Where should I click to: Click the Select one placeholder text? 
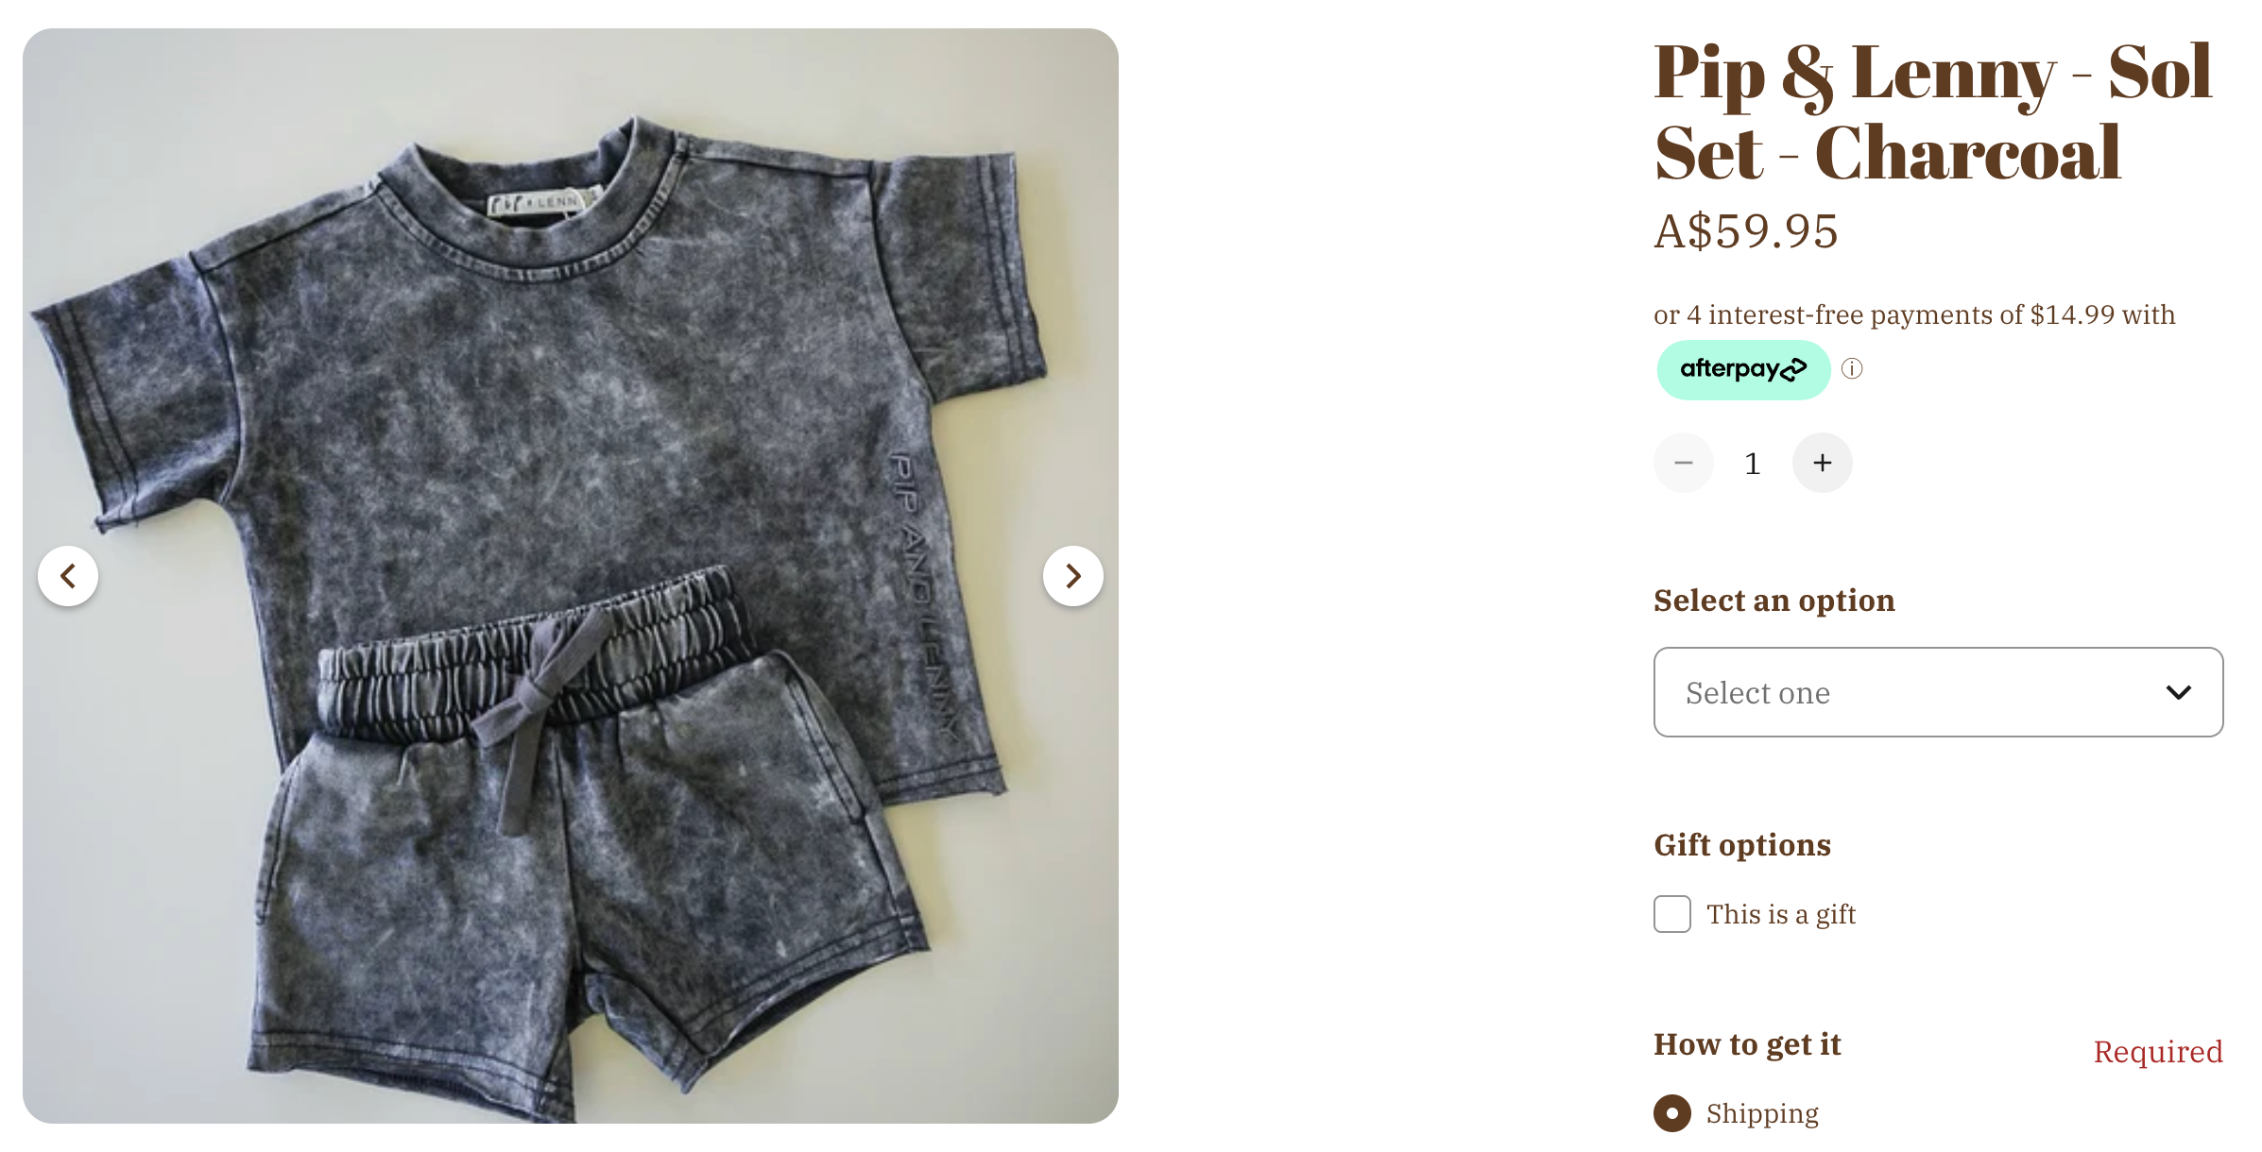click(x=1757, y=693)
